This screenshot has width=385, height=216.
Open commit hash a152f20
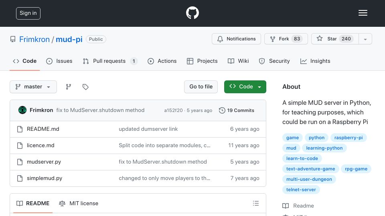173,110
